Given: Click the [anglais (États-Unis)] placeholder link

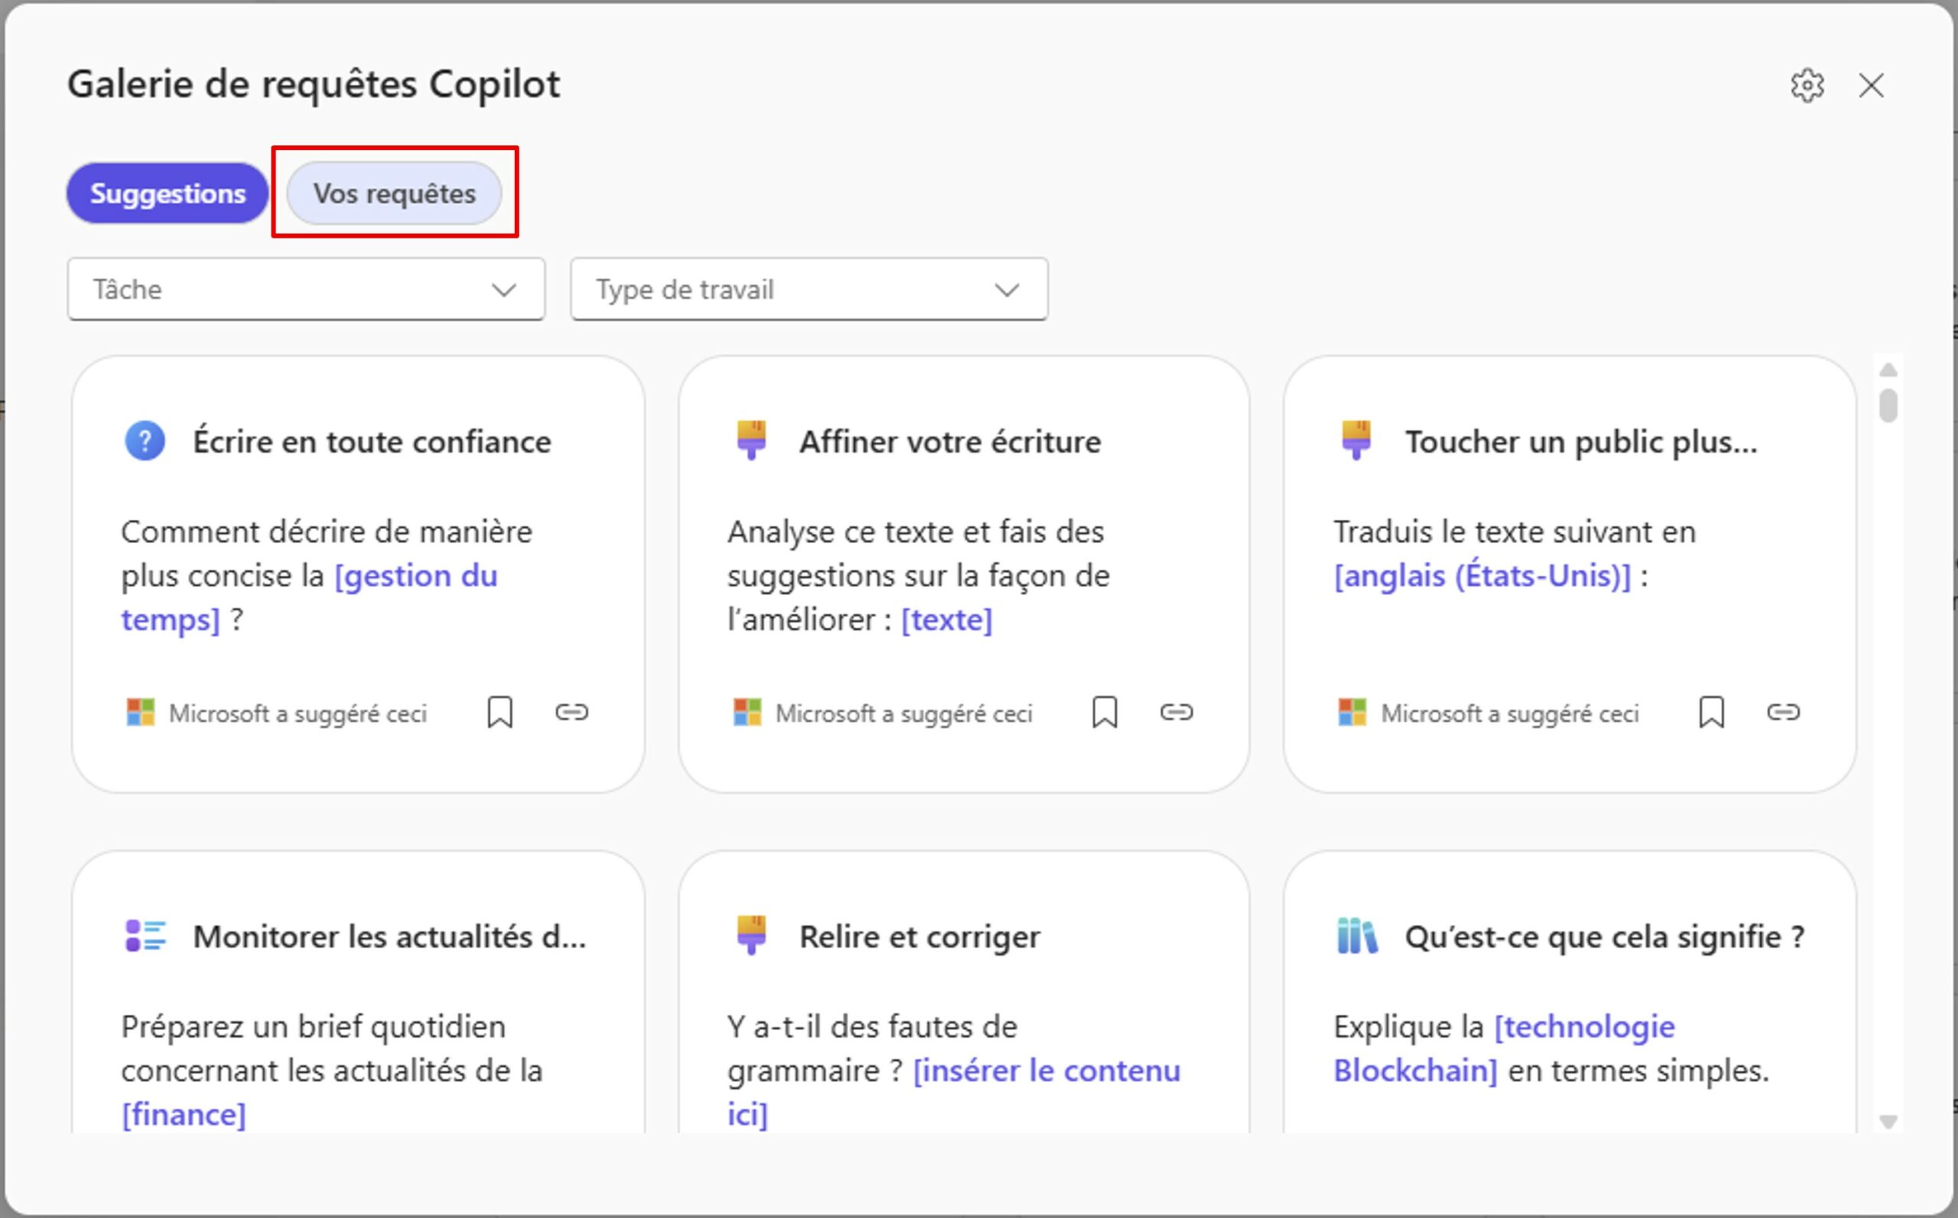Looking at the screenshot, I should click(1481, 576).
